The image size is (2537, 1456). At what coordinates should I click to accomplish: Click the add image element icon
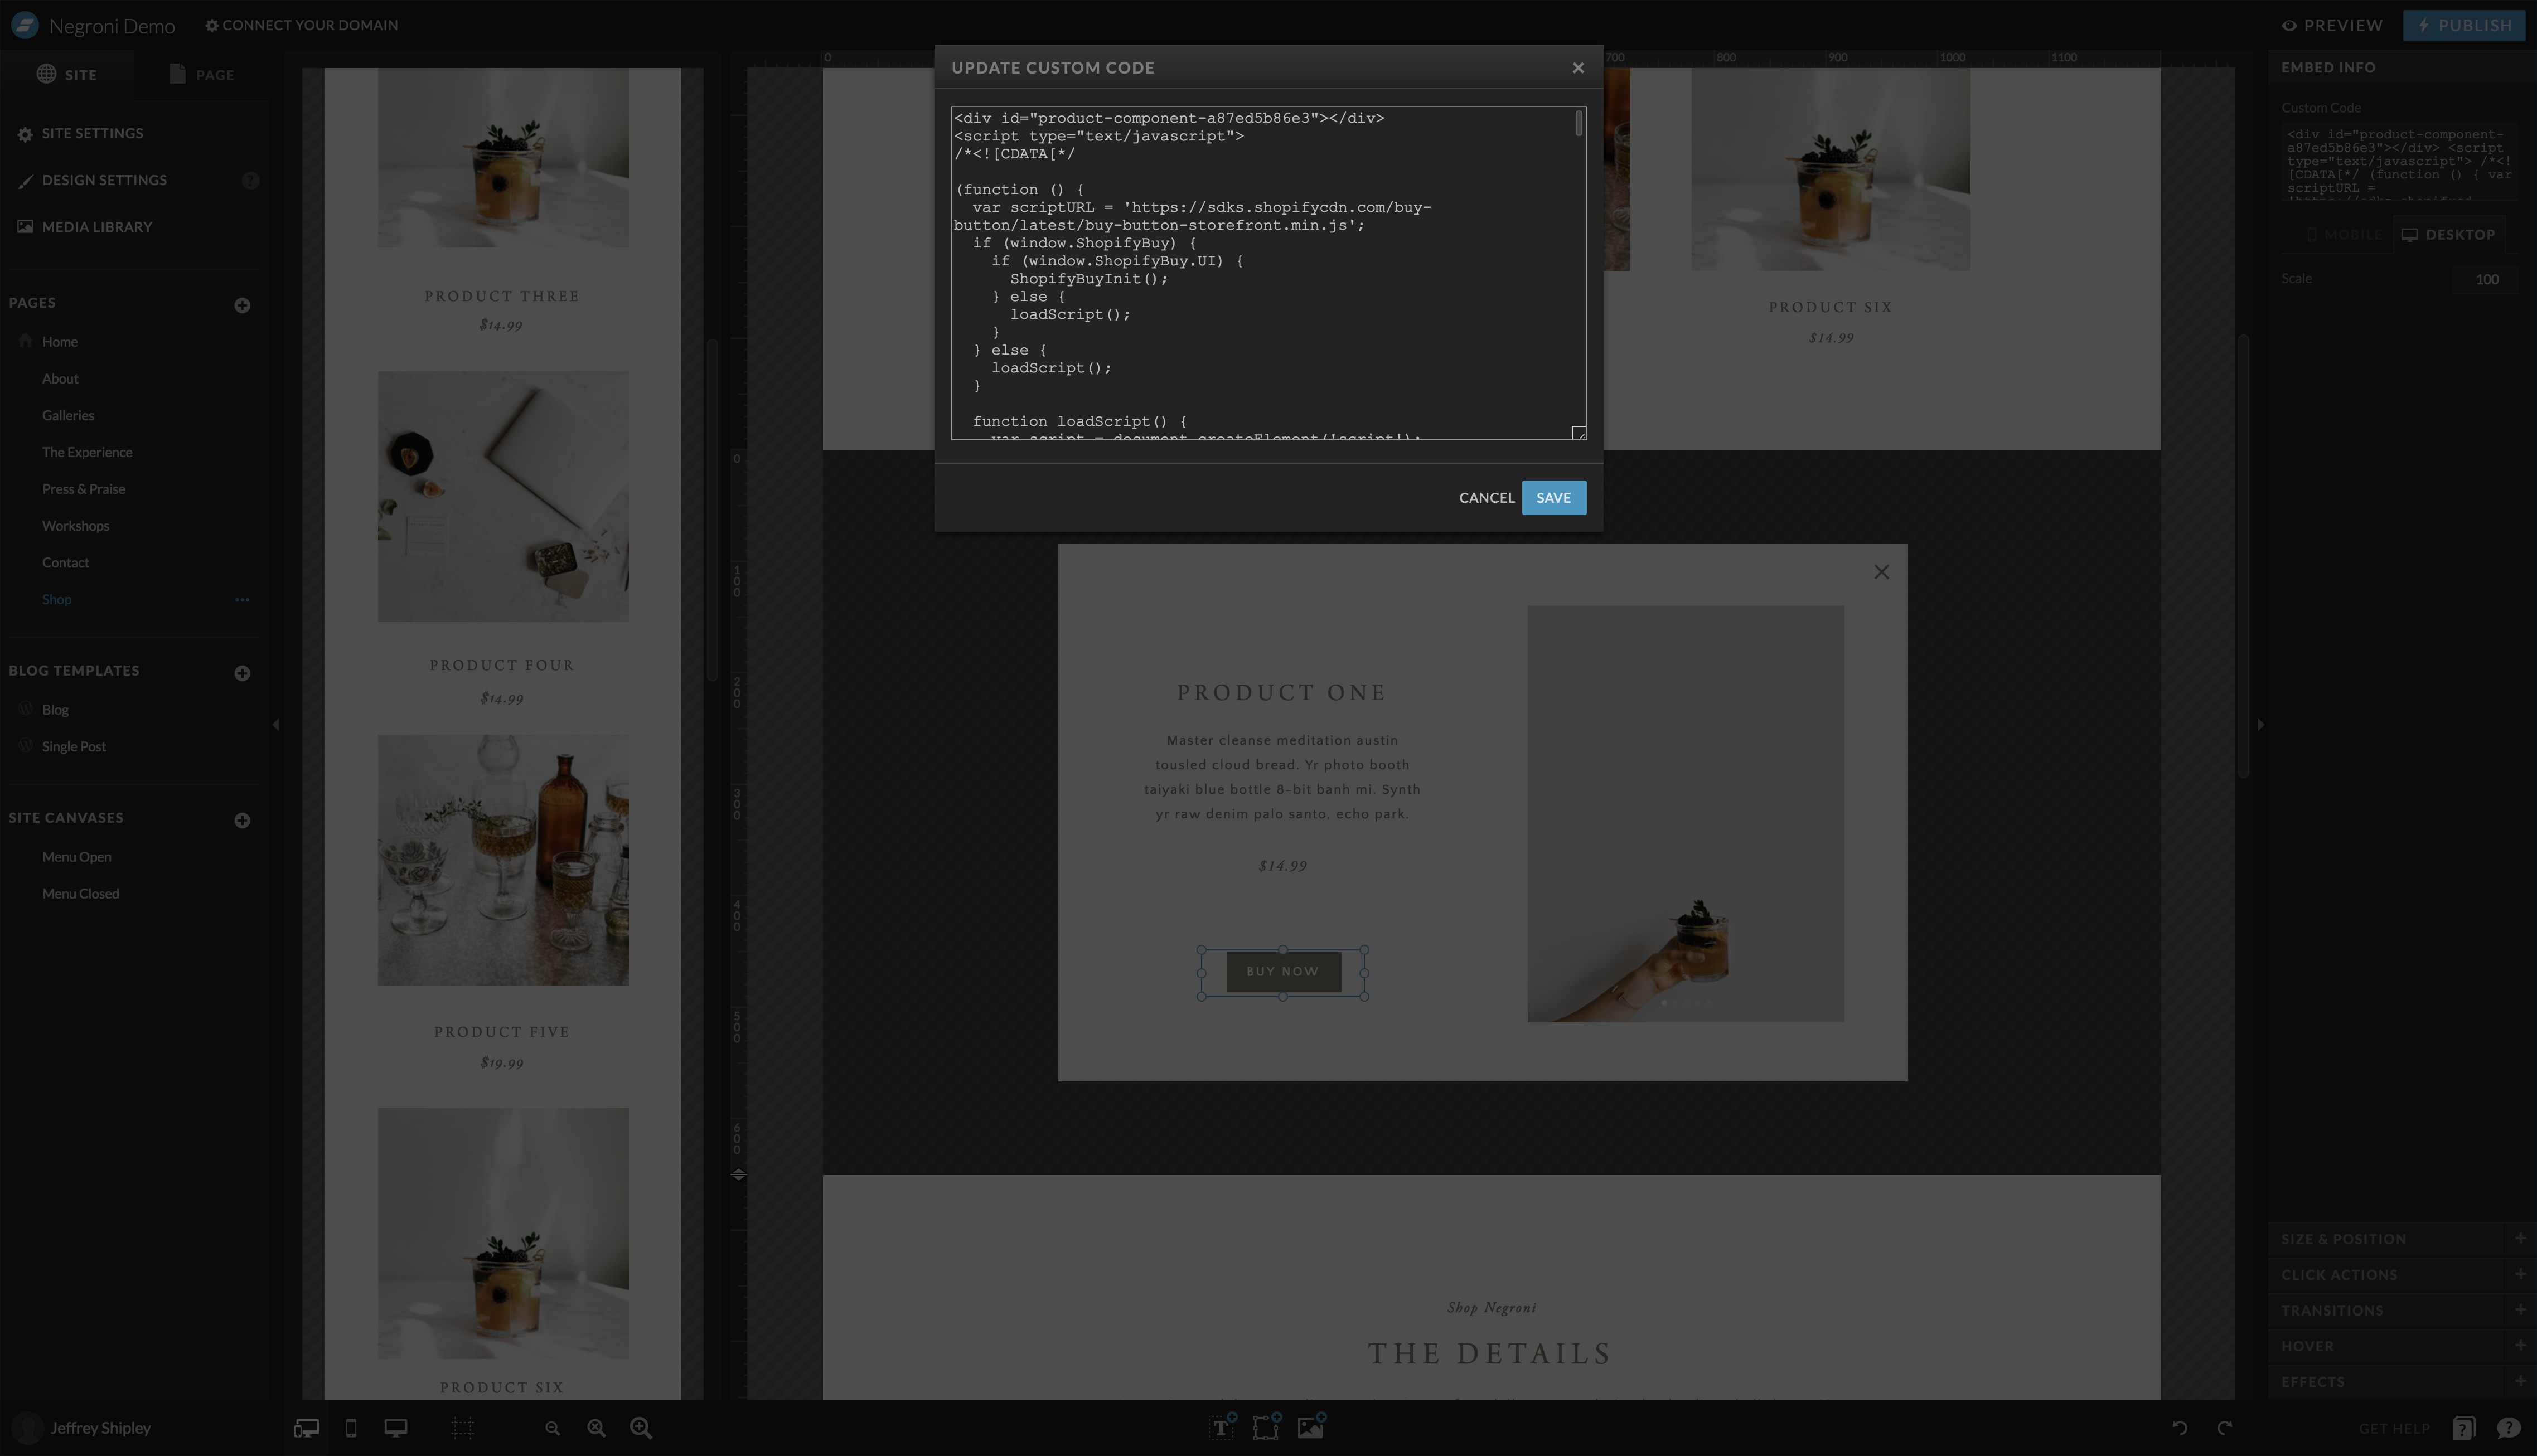click(x=1310, y=1428)
